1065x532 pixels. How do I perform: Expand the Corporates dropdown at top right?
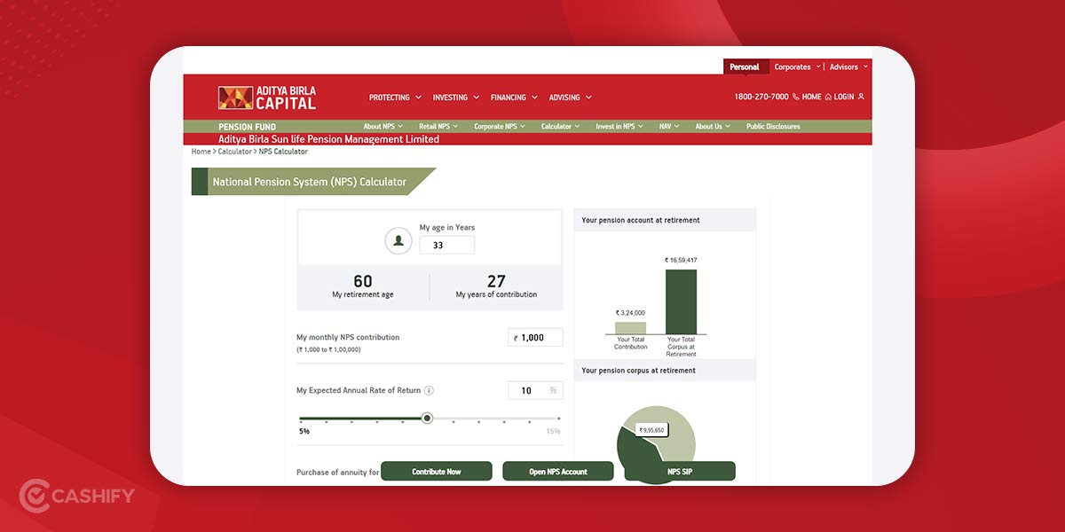point(795,66)
